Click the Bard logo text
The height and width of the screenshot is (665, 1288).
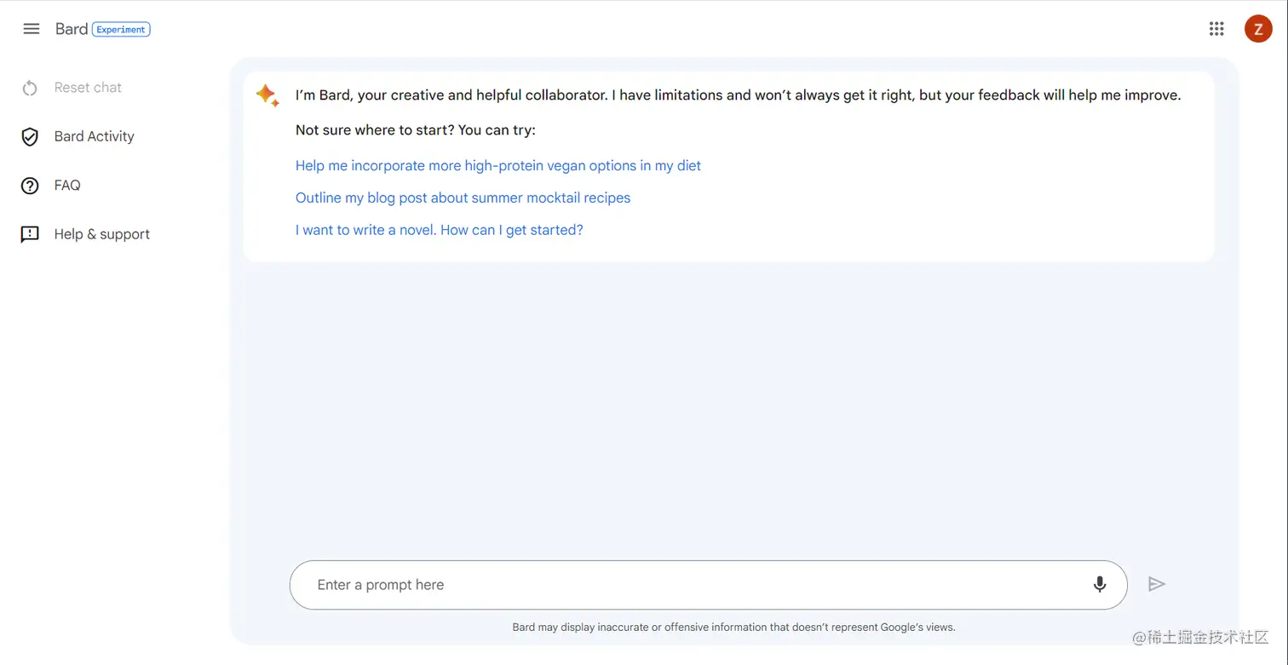point(72,29)
